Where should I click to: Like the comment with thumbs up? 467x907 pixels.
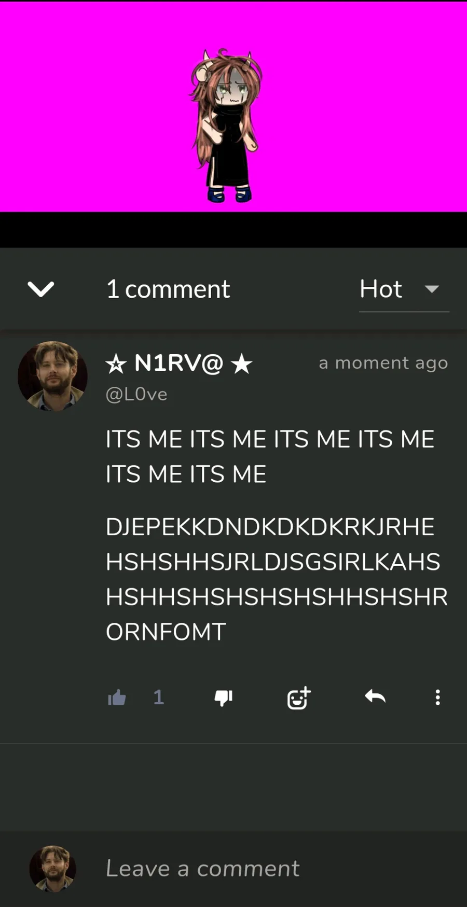tap(117, 697)
